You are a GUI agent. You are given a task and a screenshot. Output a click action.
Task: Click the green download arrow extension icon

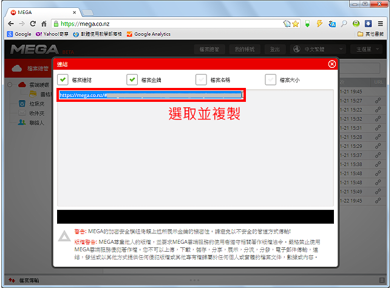(x=307, y=24)
